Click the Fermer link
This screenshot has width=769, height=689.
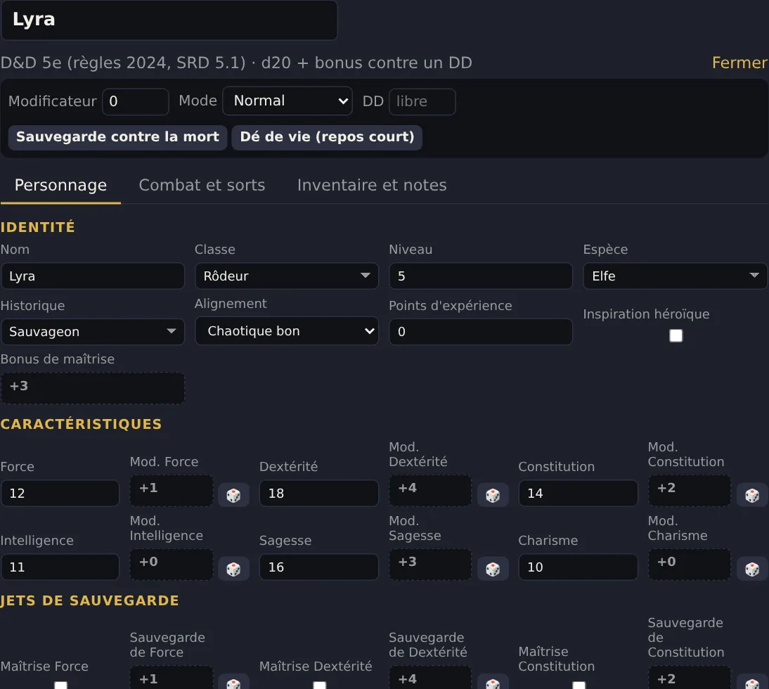(739, 63)
